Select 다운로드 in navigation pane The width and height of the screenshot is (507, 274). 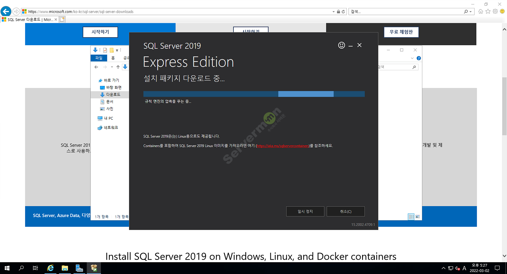click(110, 95)
